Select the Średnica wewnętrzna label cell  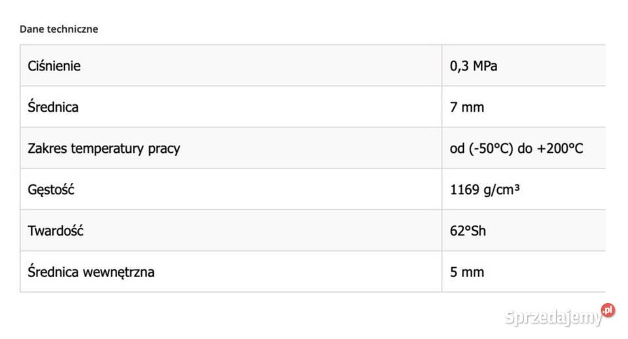point(91,272)
